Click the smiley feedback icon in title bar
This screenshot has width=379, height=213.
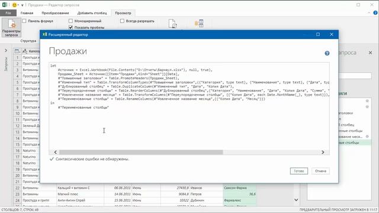point(14,5)
